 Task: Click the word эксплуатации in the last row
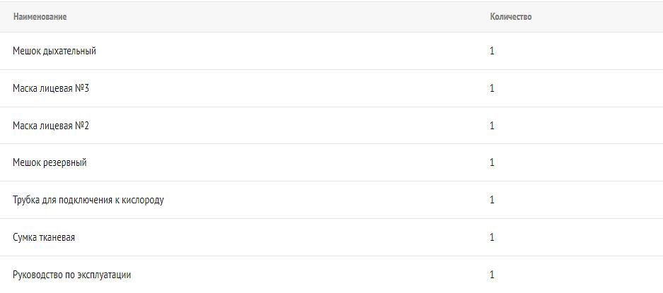click(x=105, y=275)
